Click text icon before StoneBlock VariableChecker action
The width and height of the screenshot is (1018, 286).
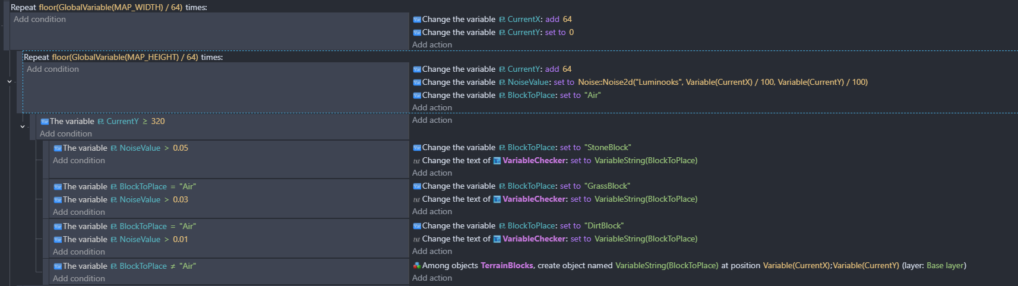(x=417, y=161)
